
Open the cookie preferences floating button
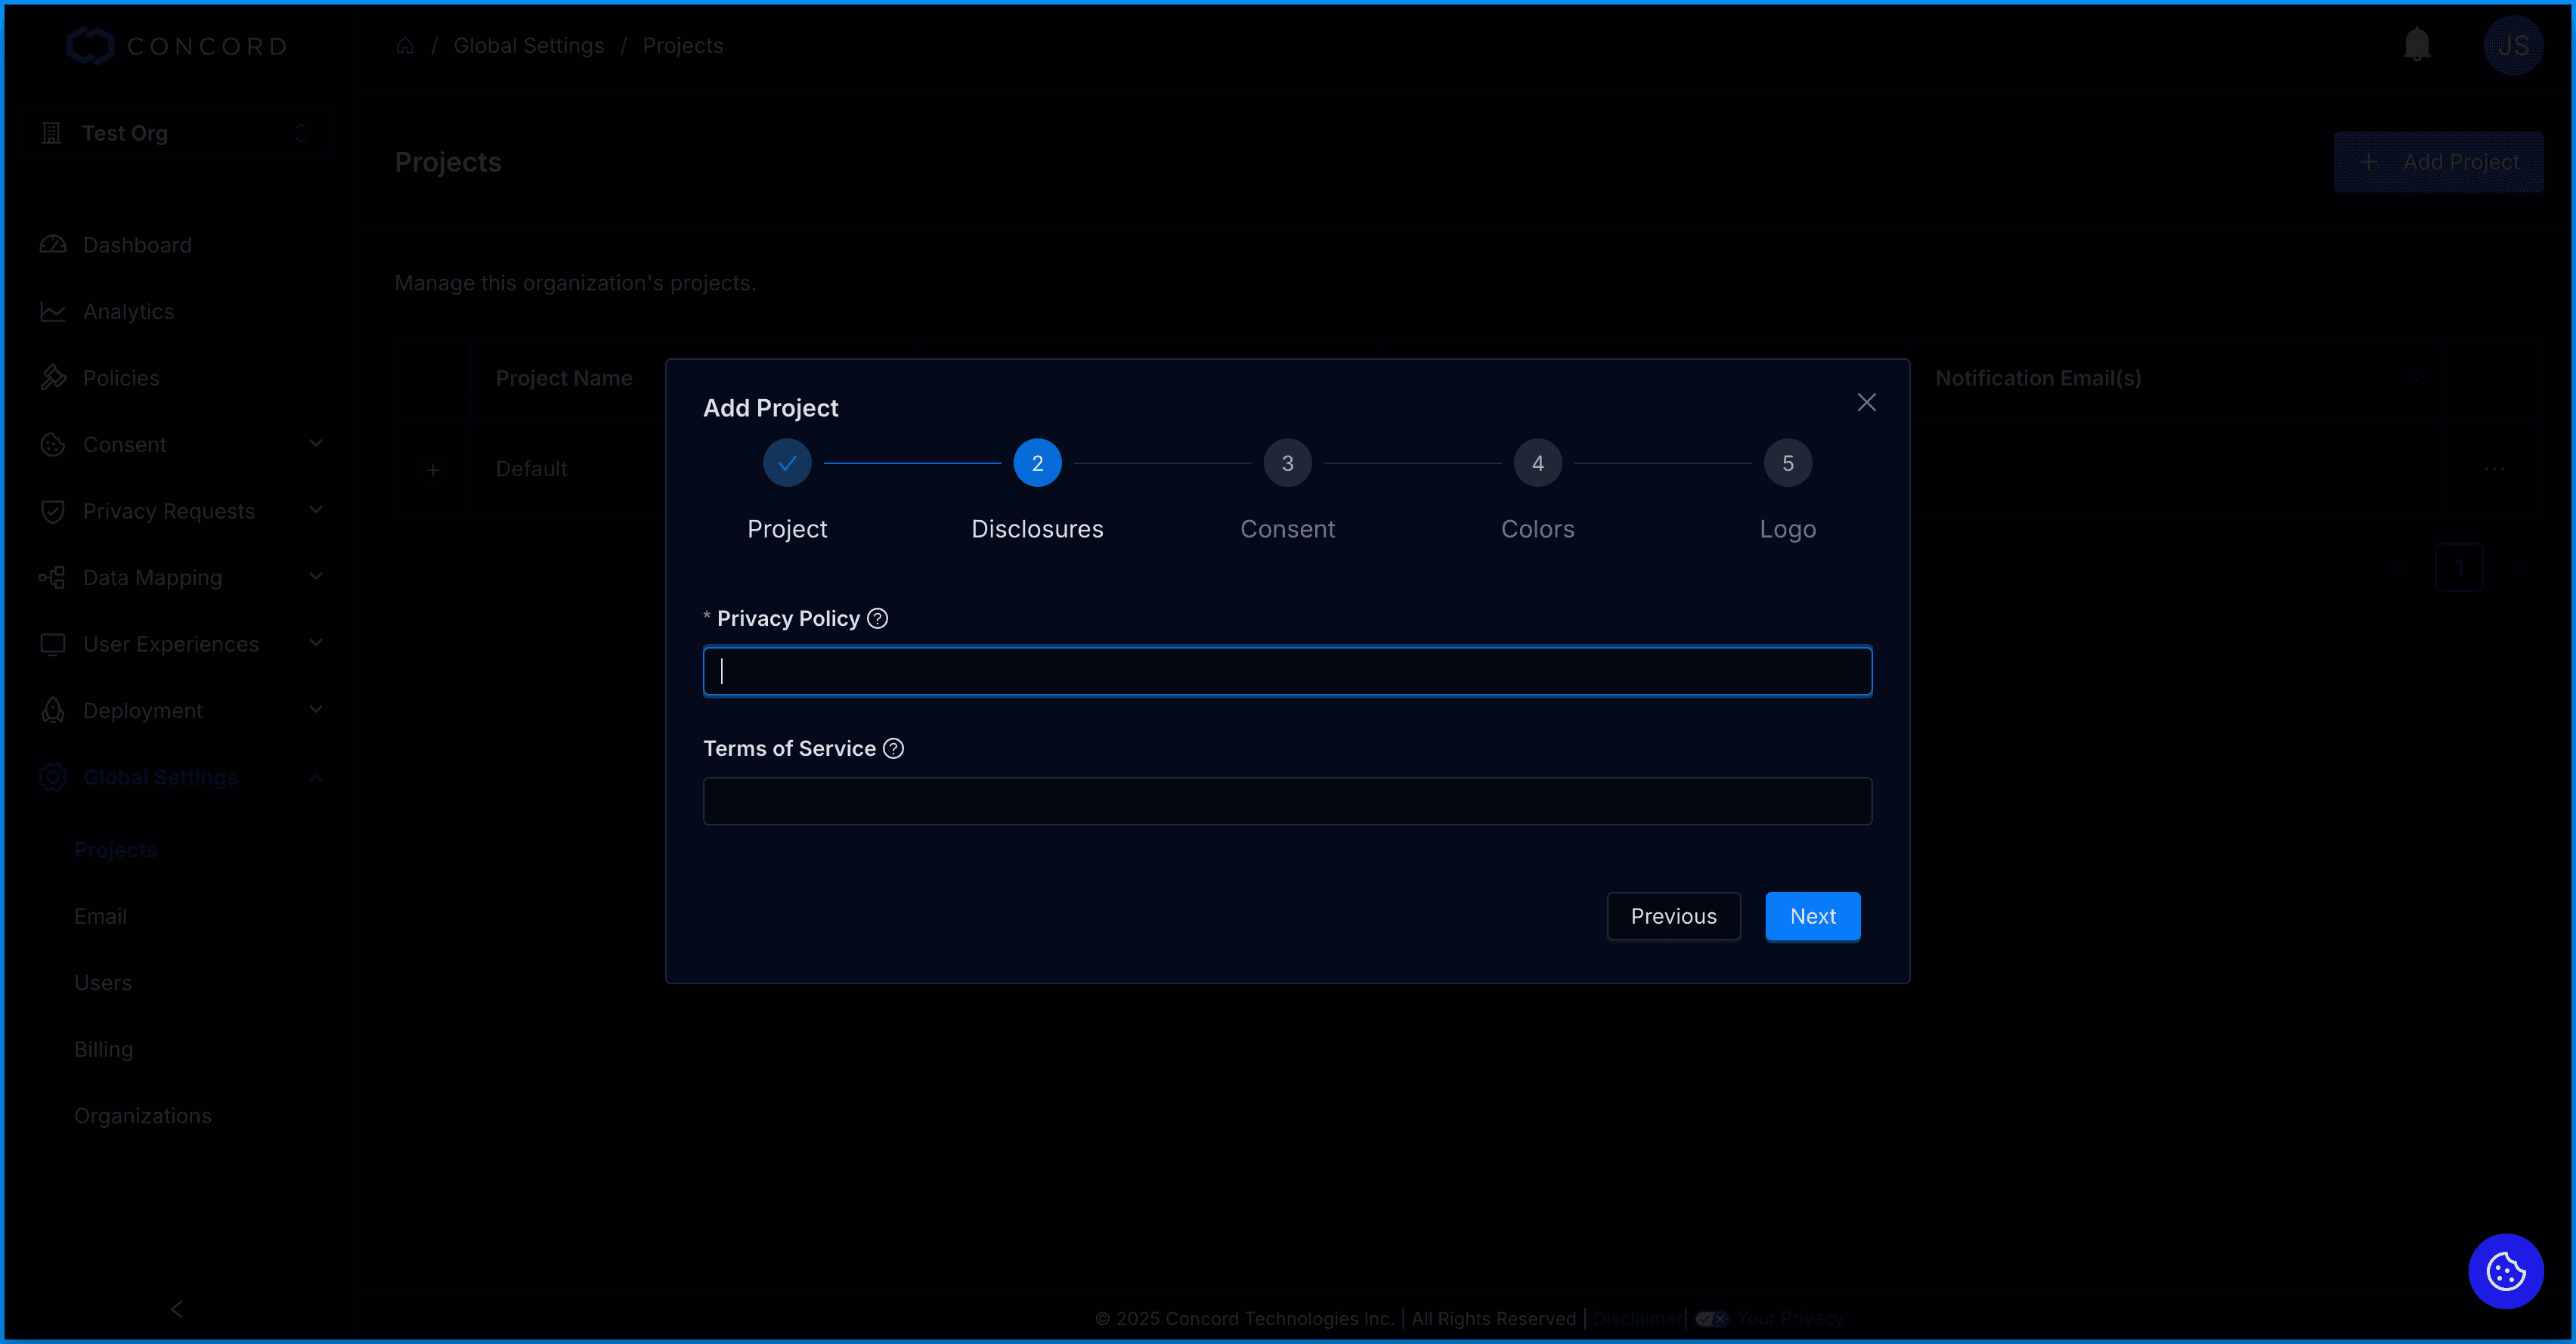tap(2505, 1271)
